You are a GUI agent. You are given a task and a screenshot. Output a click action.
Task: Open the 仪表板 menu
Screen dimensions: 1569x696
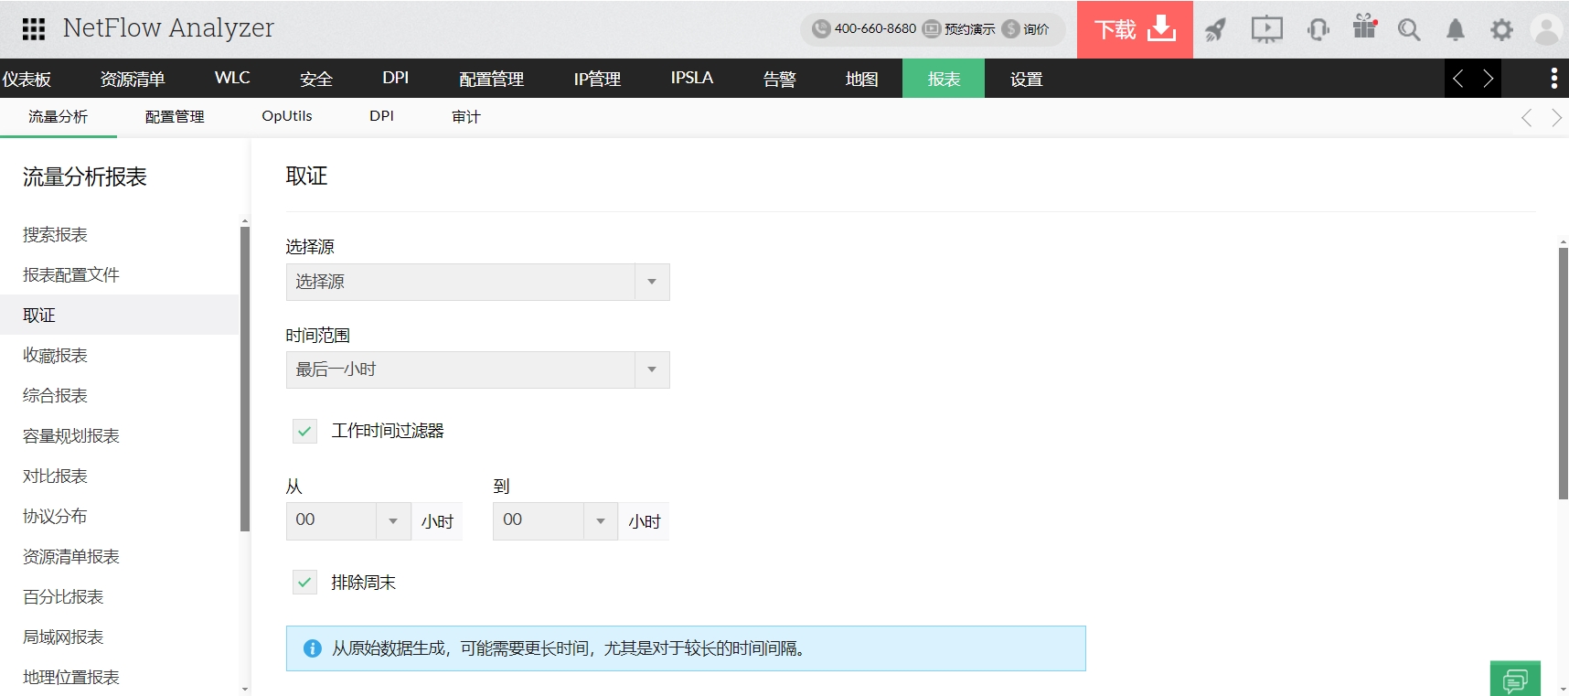(27, 79)
